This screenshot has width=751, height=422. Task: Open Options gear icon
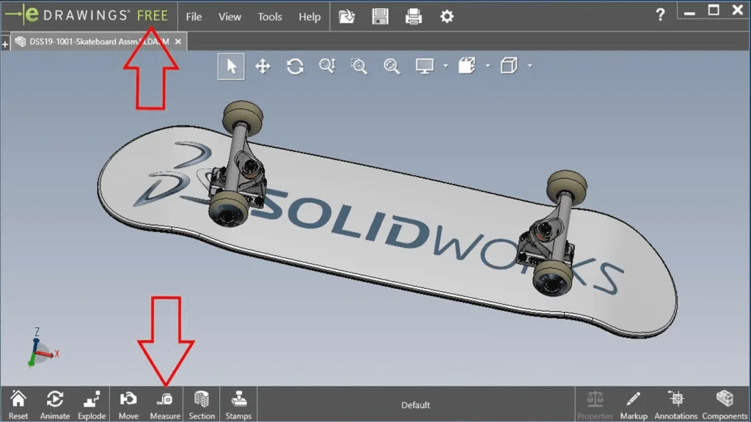[x=447, y=16]
